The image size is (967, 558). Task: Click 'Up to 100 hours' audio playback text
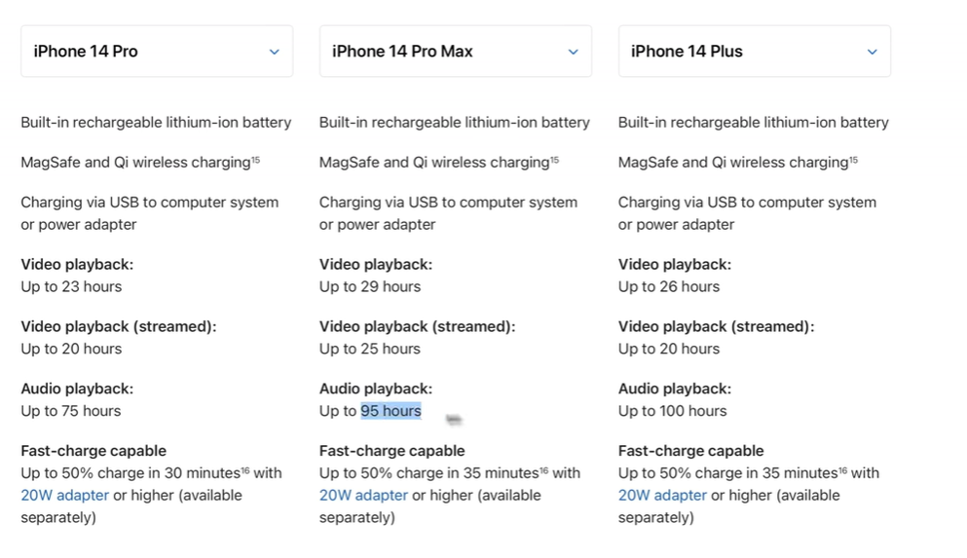(672, 411)
